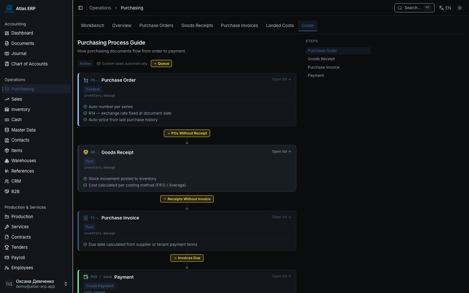Open Contracts in the sidebar
The height and width of the screenshot is (293, 469).
[36, 237]
